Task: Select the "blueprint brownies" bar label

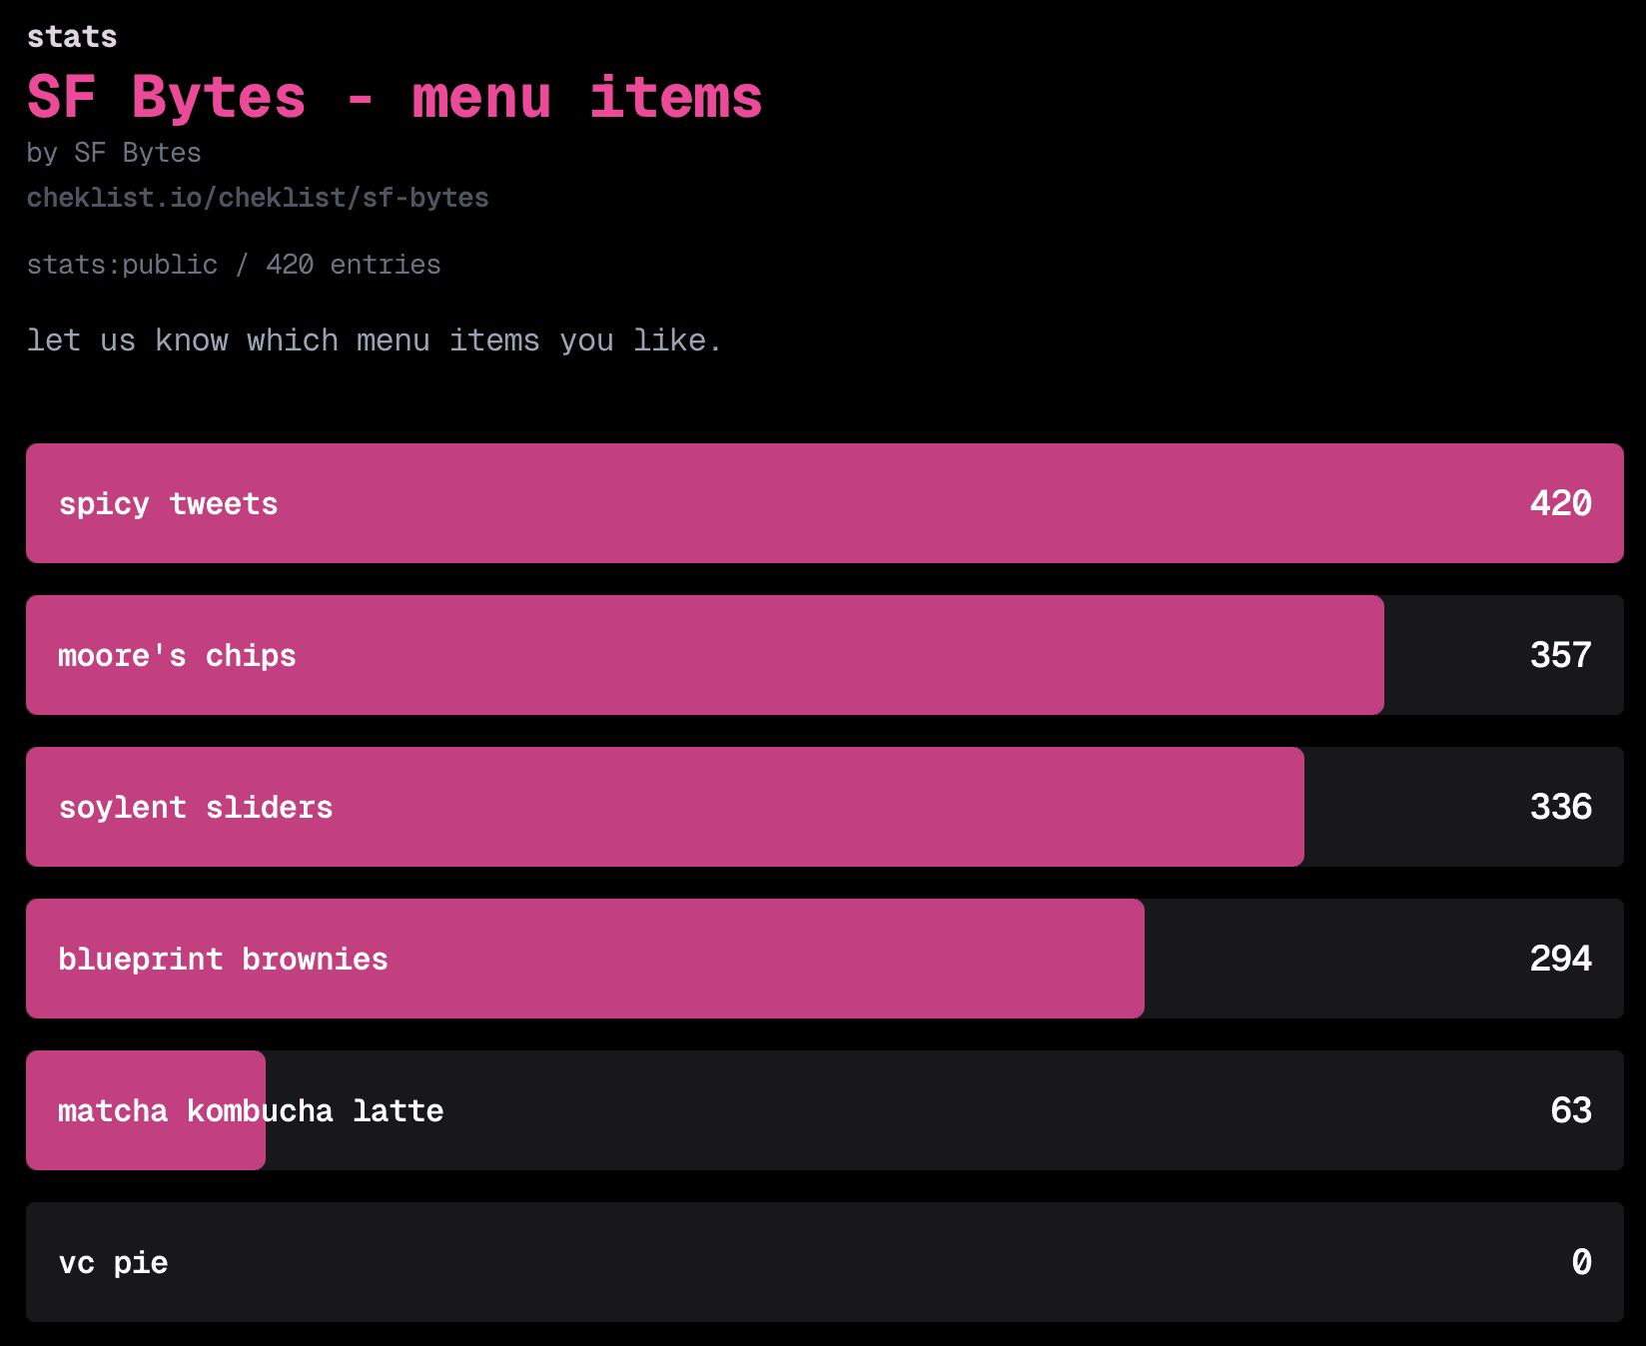Action: pyautogui.click(x=223, y=960)
